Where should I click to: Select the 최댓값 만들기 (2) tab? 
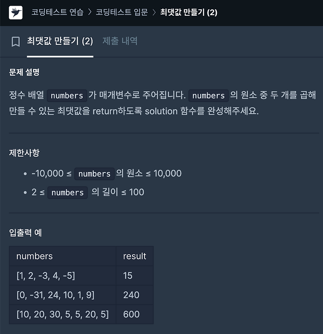click(x=60, y=42)
